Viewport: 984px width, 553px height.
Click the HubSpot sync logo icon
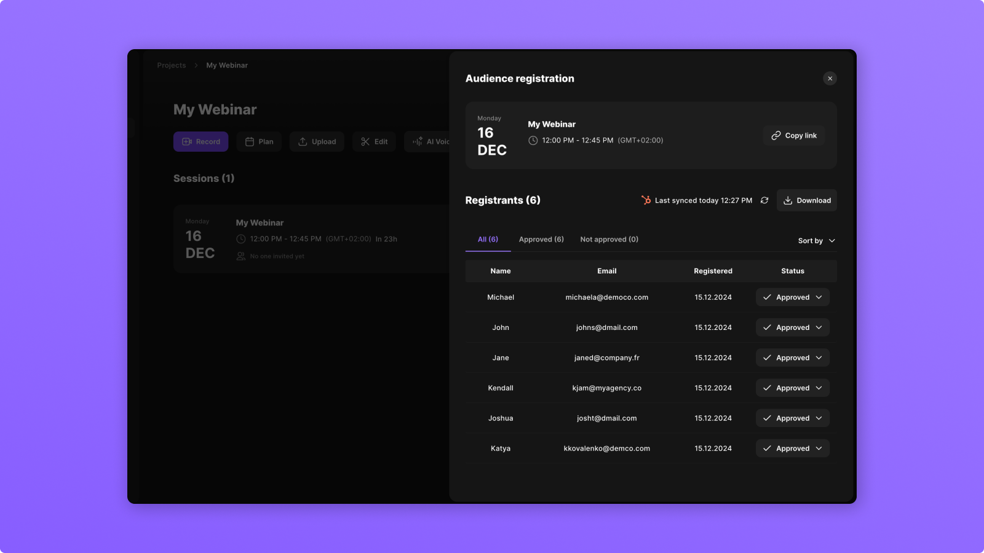pos(646,200)
